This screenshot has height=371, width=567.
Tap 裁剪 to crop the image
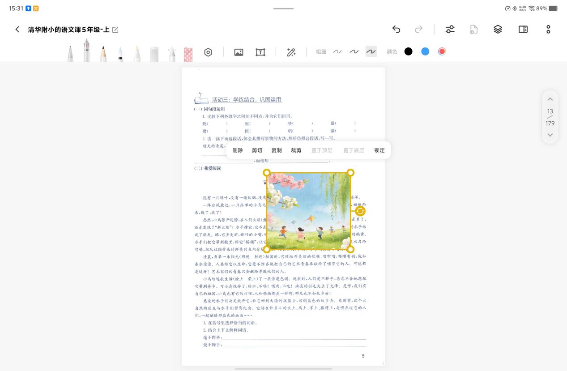click(296, 150)
